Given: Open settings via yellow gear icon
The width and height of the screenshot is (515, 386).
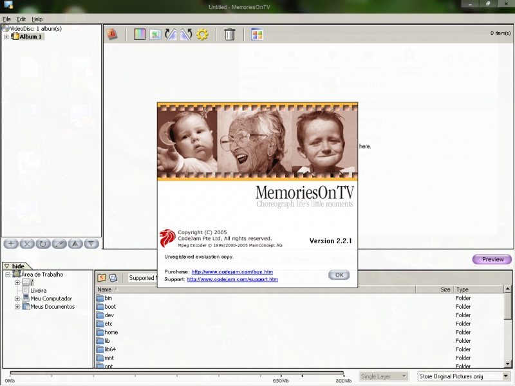Looking at the screenshot, I should pyautogui.click(x=202, y=34).
